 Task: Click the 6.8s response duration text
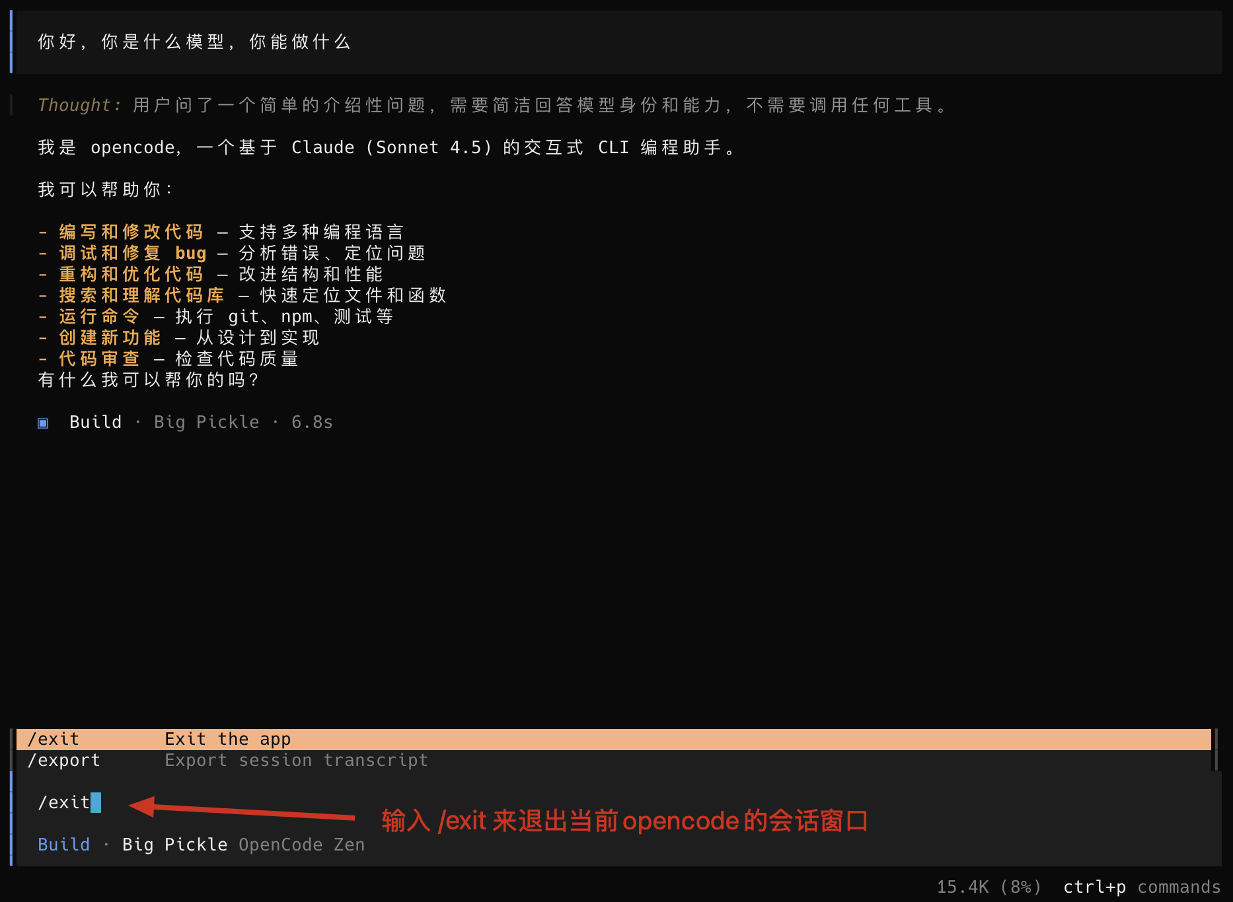313,422
